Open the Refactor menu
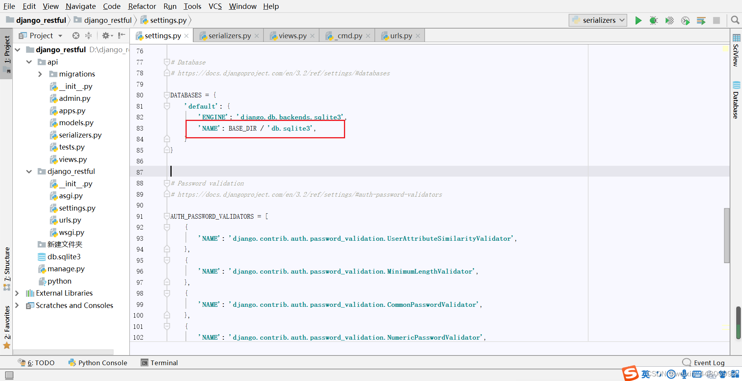This screenshot has width=742, height=381. pyautogui.click(x=141, y=6)
